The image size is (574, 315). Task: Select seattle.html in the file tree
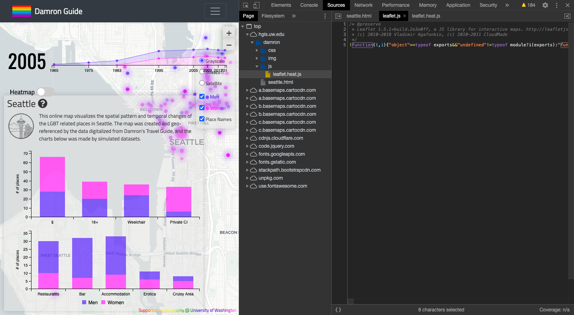click(280, 82)
